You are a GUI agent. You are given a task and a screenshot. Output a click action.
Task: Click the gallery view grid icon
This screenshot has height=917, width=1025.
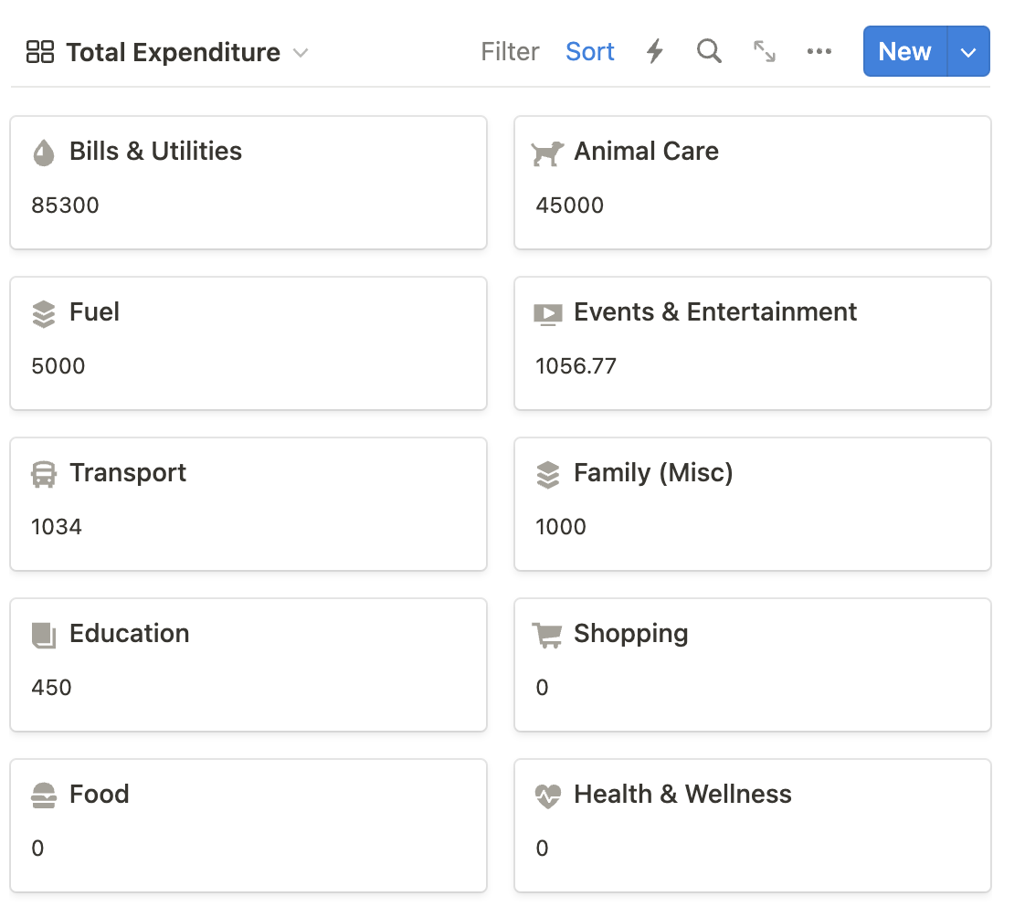click(40, 52)
